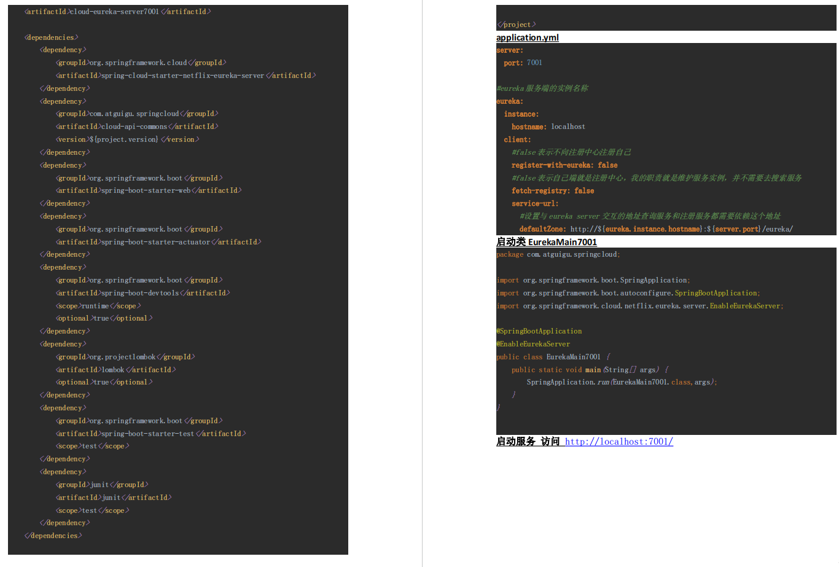Click the hostname: localhost line
The width and height of the screenshot is (839, 567).
(x=548, y=127)
